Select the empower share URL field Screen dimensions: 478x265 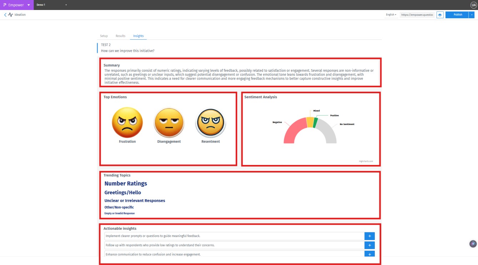tap(417, 15)
